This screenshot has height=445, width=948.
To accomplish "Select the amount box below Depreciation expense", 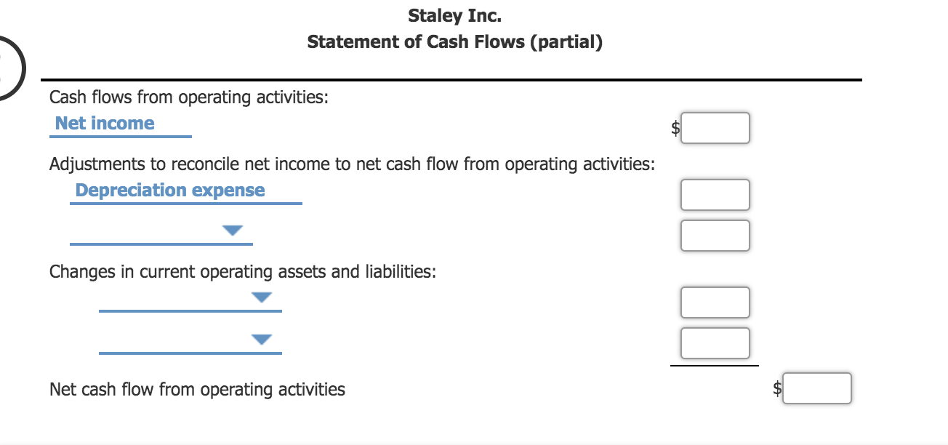I will tap(715, 236).
